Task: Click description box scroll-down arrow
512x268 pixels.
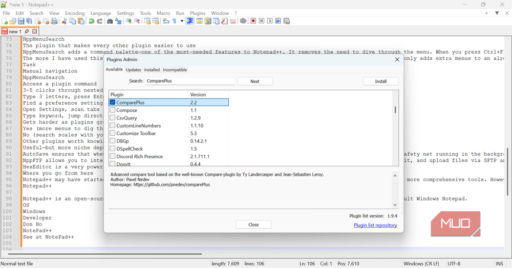Action: (x=395, y=205)
